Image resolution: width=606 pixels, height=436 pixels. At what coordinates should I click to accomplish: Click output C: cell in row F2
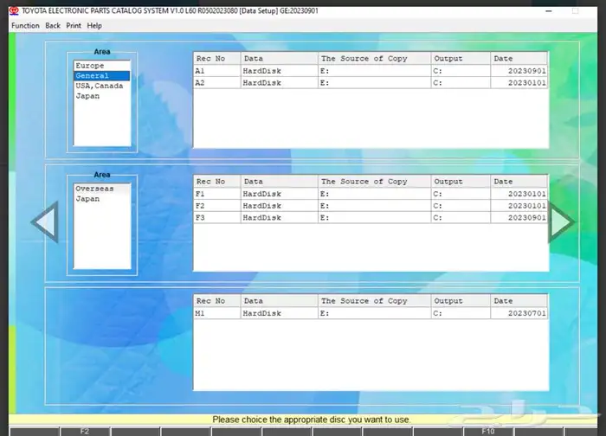(461, 206)
